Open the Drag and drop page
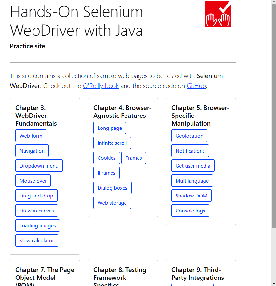Image resolution: width=276 pixels, height=286 pixels. (36, 196)
